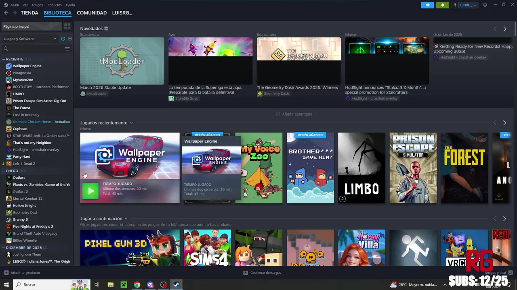
Task: Open the green notifications bell
Action: (442, 5)
